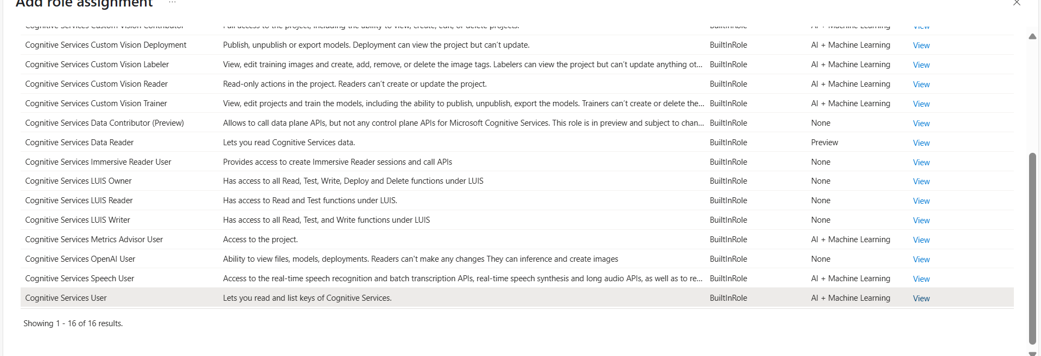1041x356 pixels.
Task: Click 'None' category in LUIS Owner row
Action: 821,181
